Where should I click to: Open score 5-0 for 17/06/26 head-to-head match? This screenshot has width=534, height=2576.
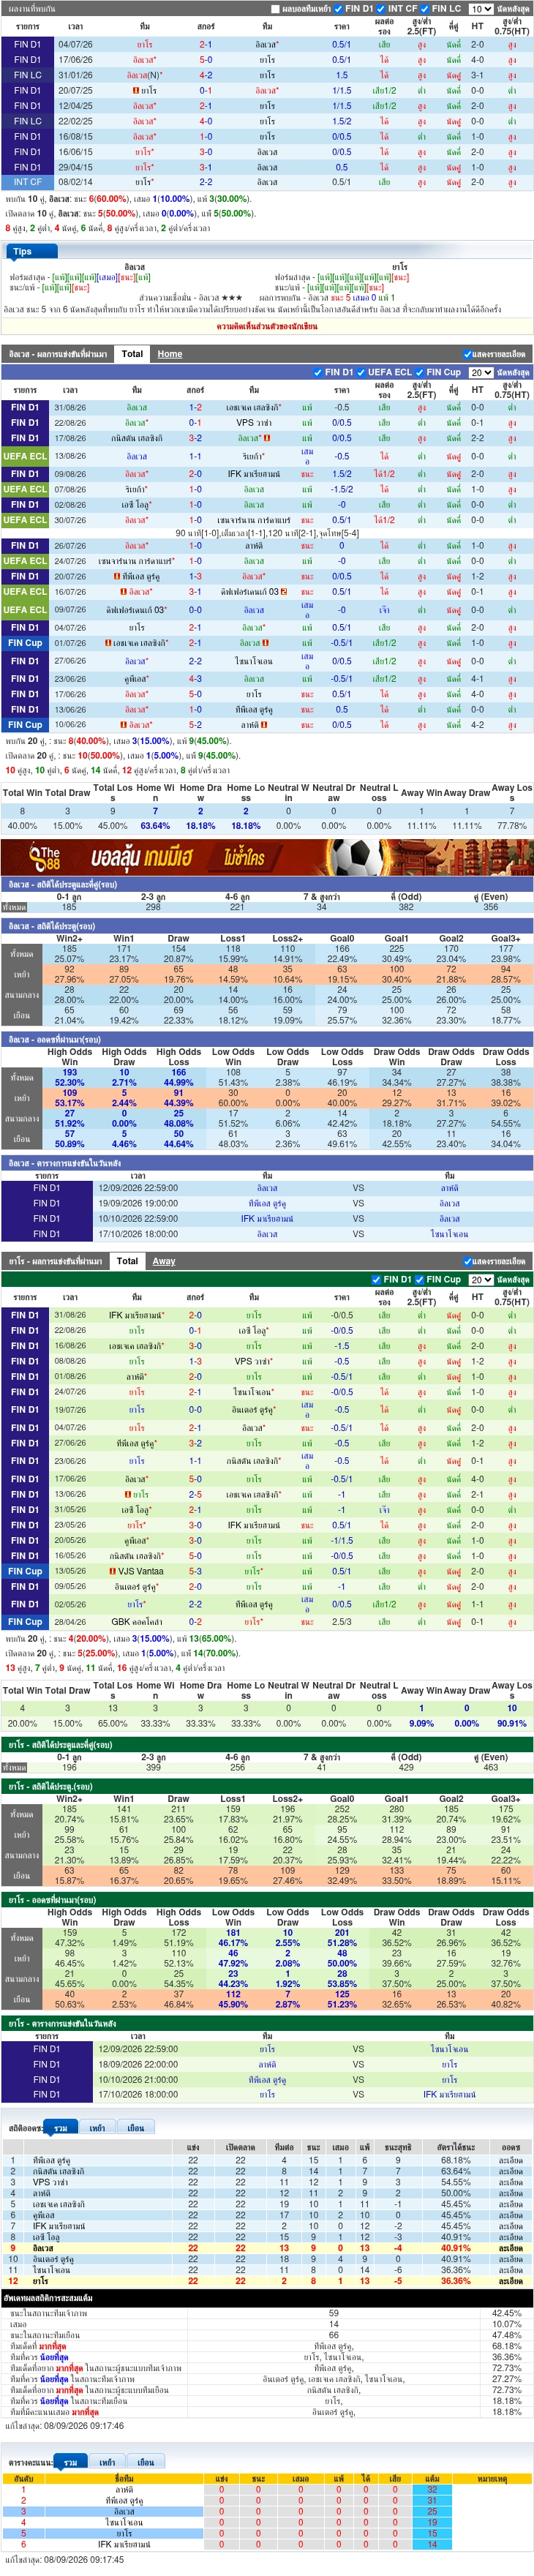205,60
